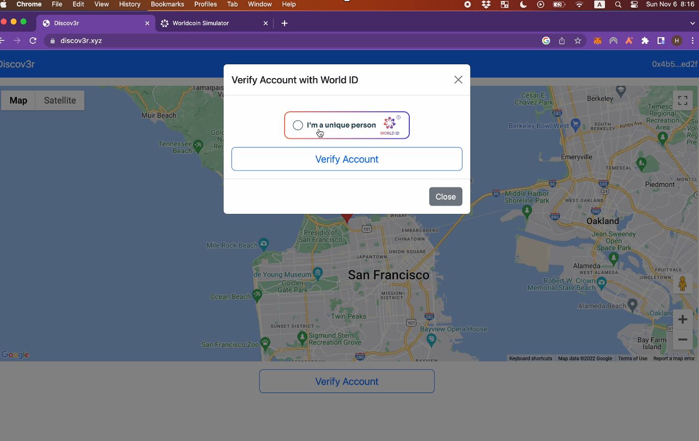Screen dimensions: 699x441
Task: Open the Extensions puzzle piece menu
Action: point(645,41)
